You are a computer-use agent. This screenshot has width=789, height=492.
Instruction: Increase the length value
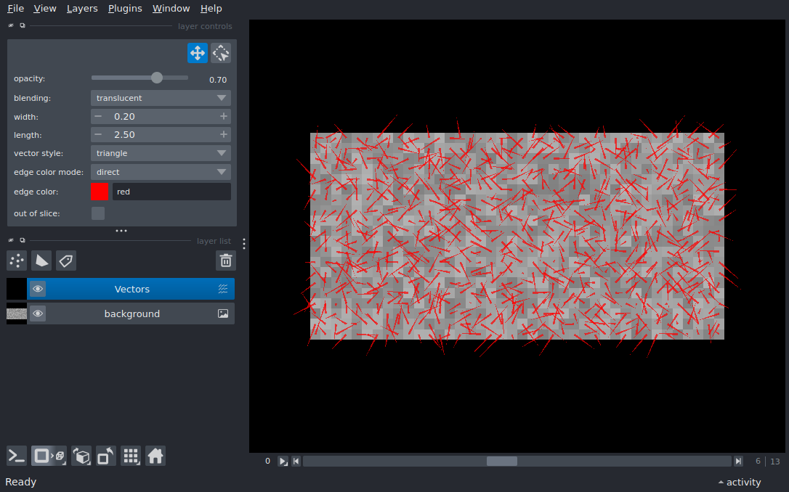pos(224,135)
